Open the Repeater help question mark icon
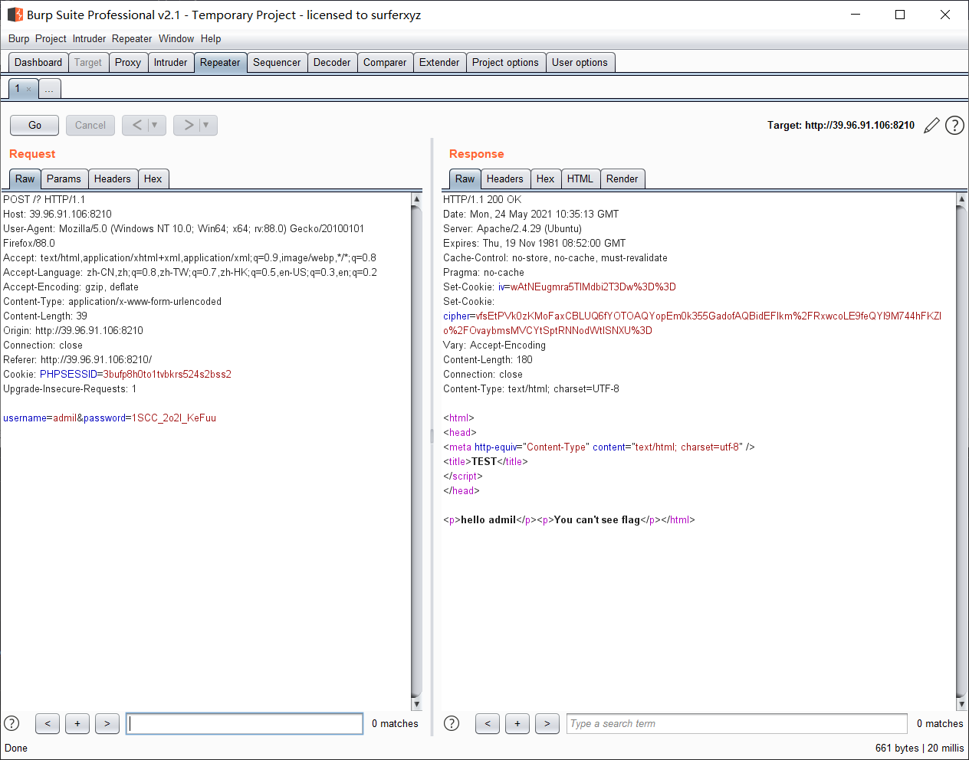 (x=954, y=126)
